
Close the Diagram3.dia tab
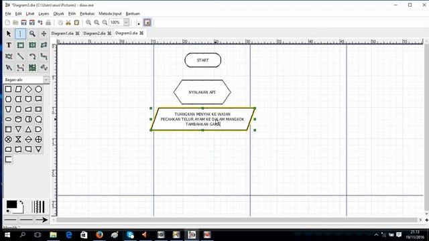pos(141,33)
